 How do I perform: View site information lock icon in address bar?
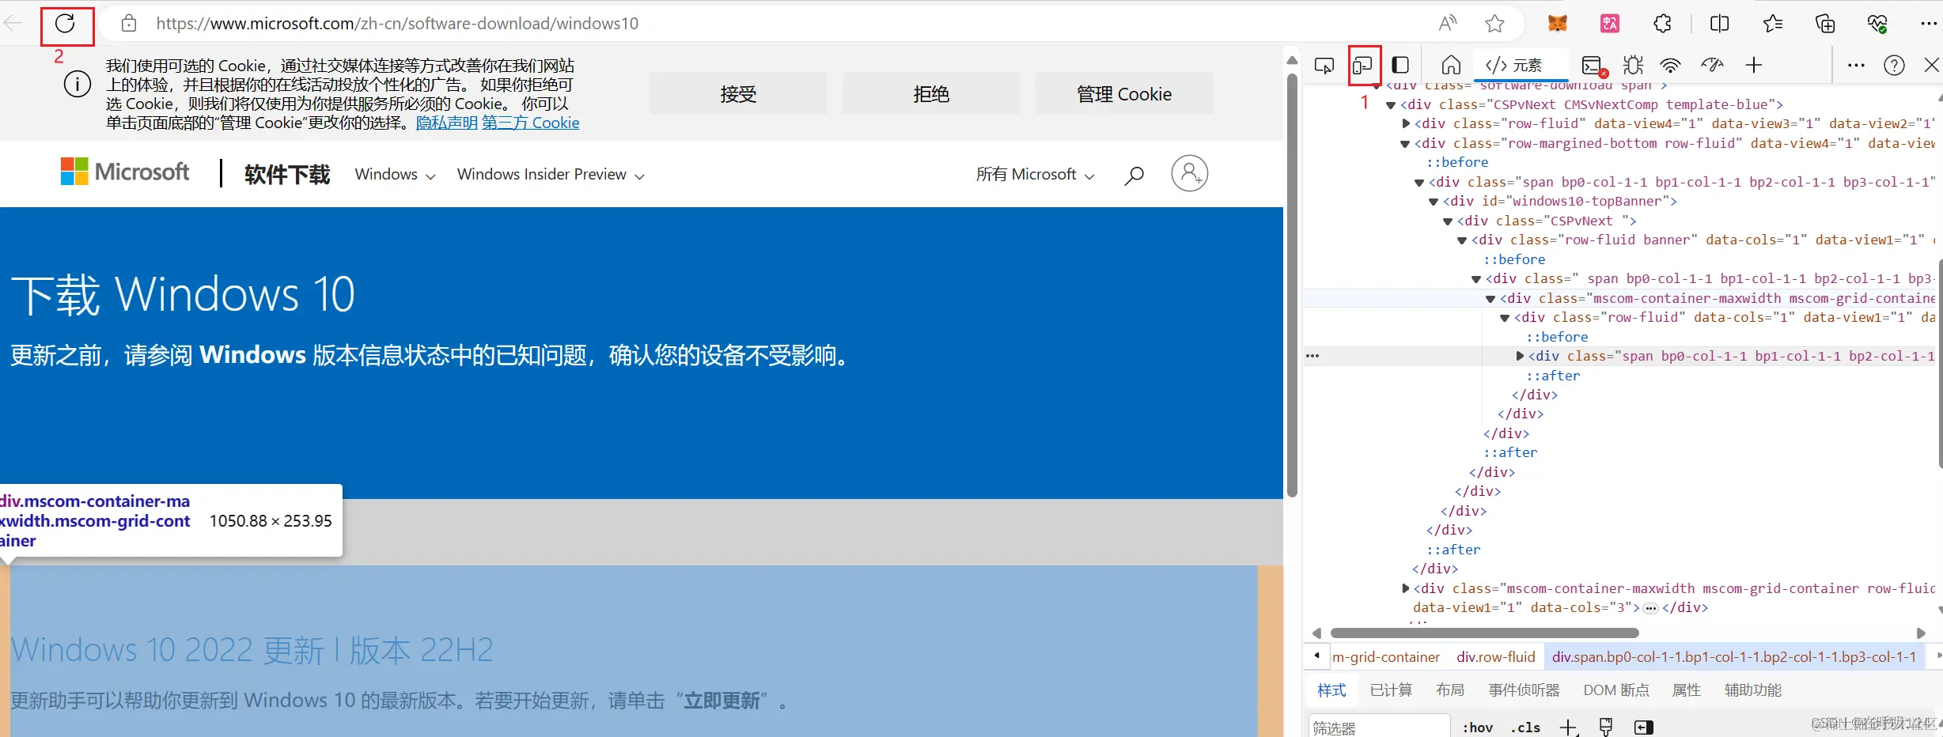pos(129,24)
